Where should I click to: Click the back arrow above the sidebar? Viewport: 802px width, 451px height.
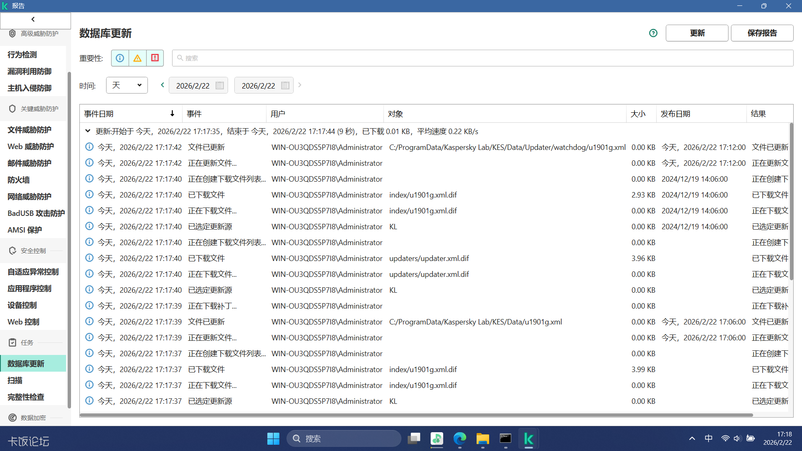[x=33, y=19]
